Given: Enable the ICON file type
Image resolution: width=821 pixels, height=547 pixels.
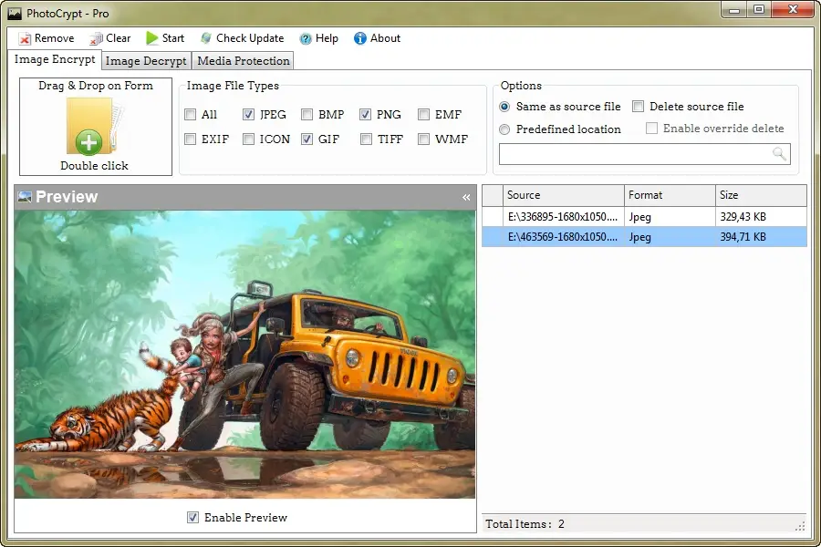Looking at the screenshot, I should [249, 139].
